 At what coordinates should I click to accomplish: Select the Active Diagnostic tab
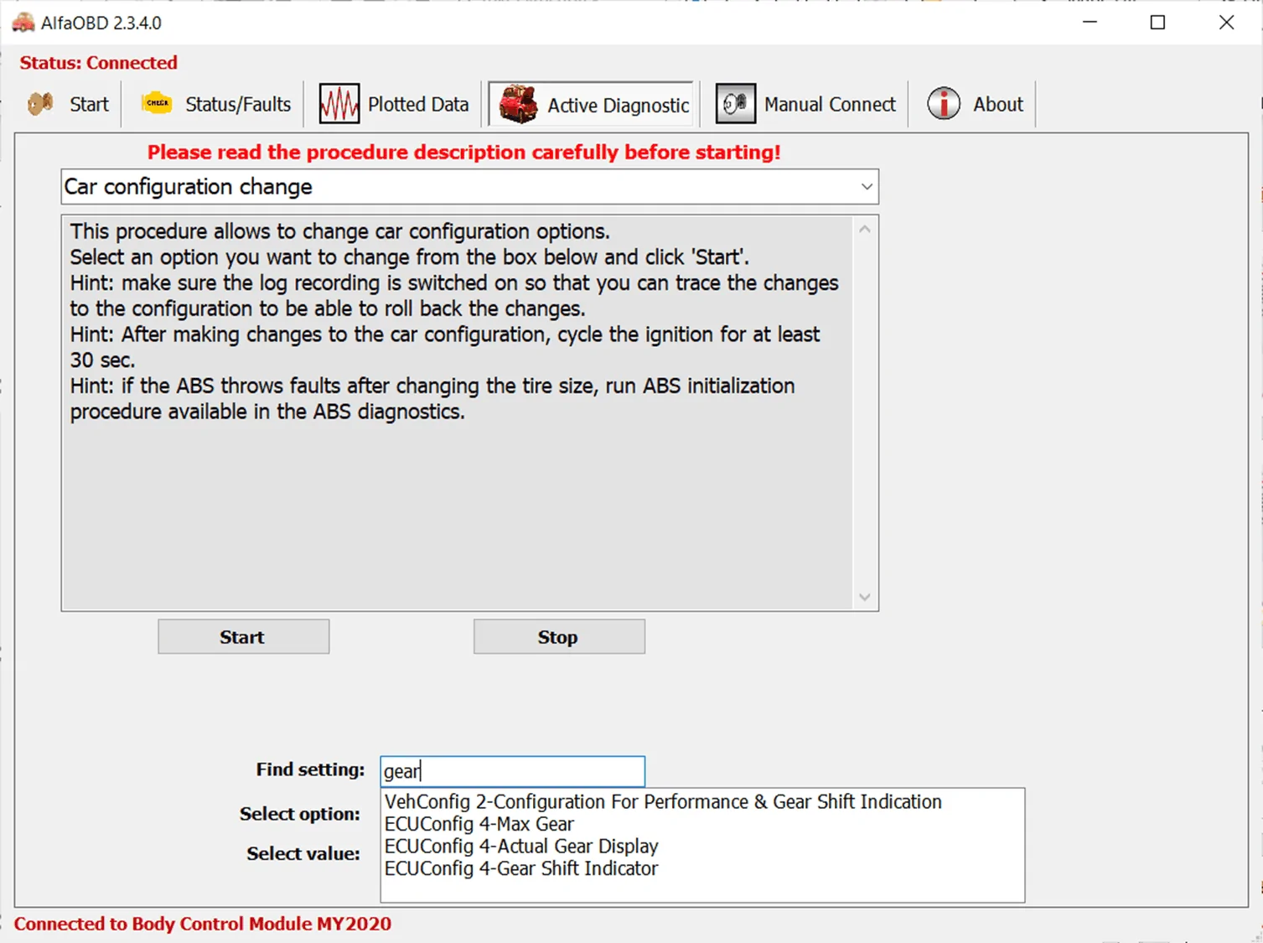click(x=593, y=104)
